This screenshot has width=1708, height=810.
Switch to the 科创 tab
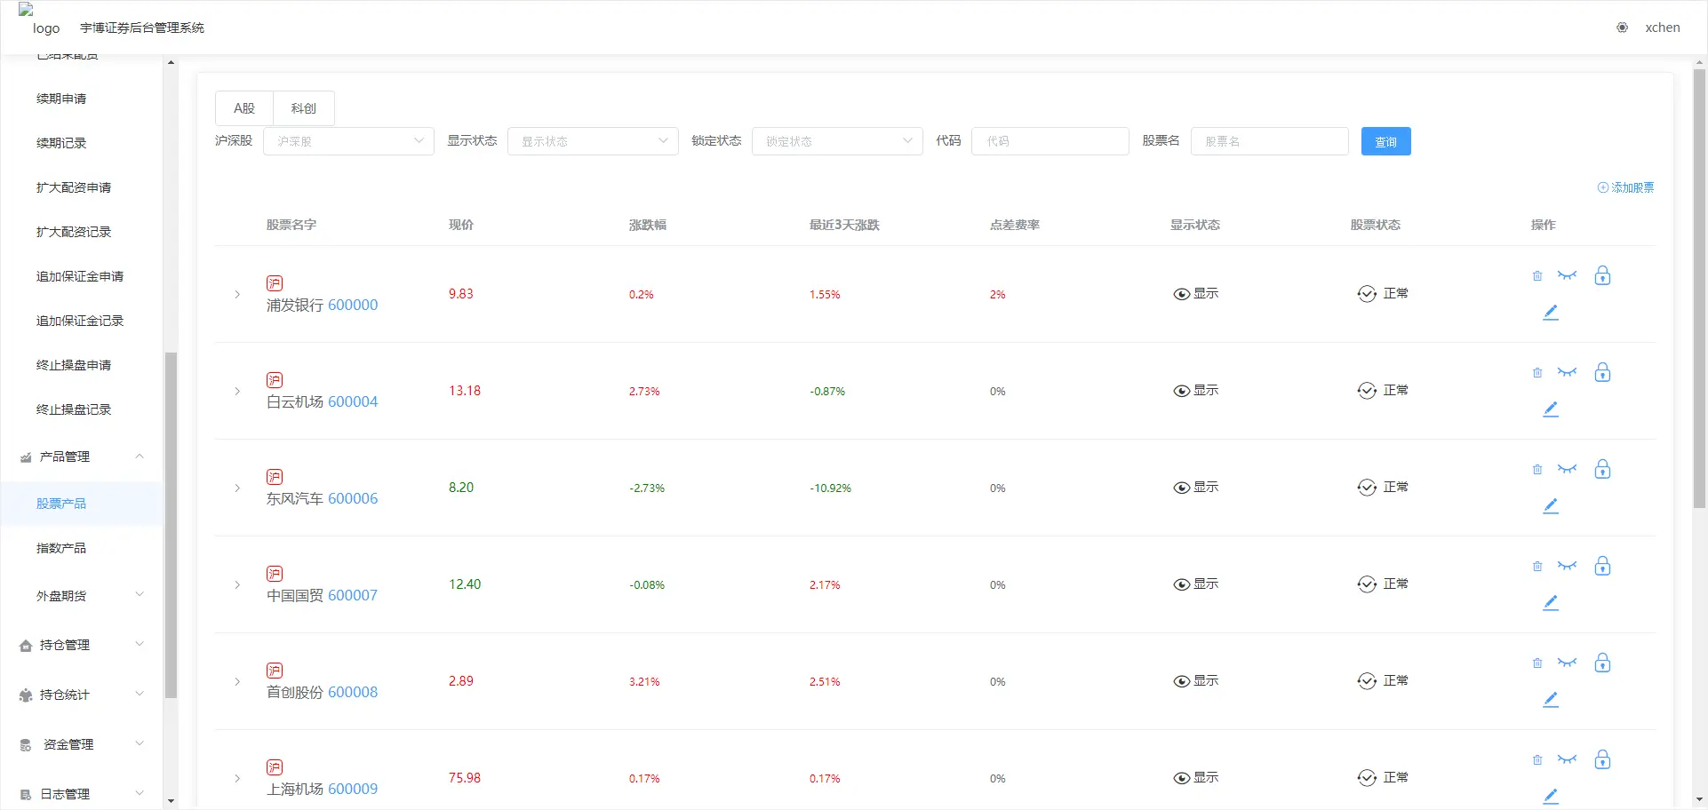(303, 108)
